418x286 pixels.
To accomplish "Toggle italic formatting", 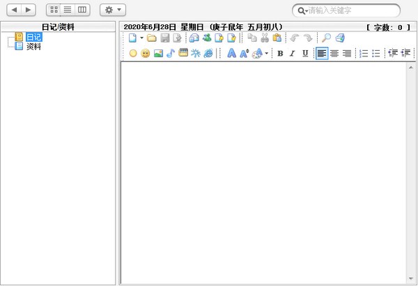I will (293, 54).
